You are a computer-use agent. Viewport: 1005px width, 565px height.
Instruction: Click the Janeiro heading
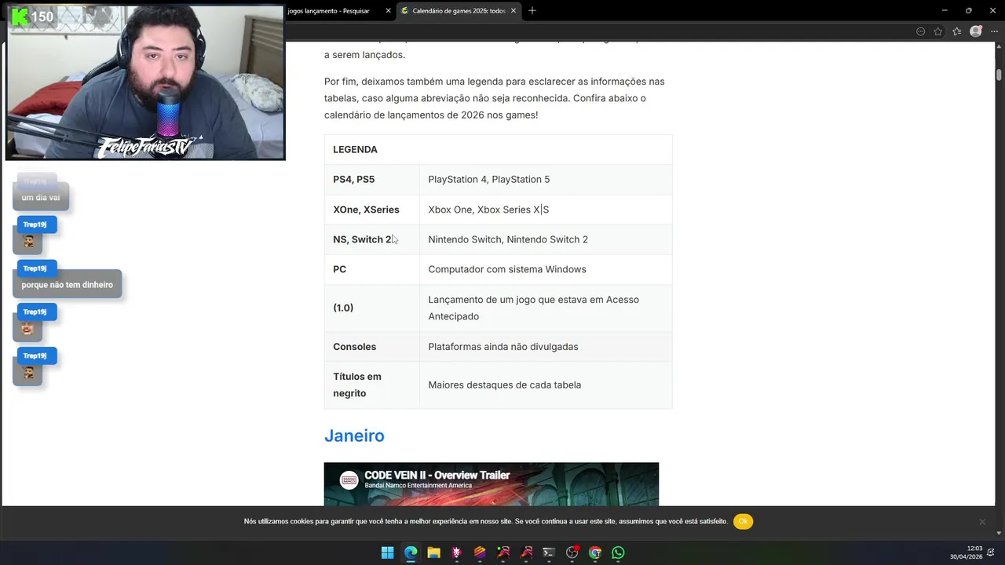click(x=354, y=436)
